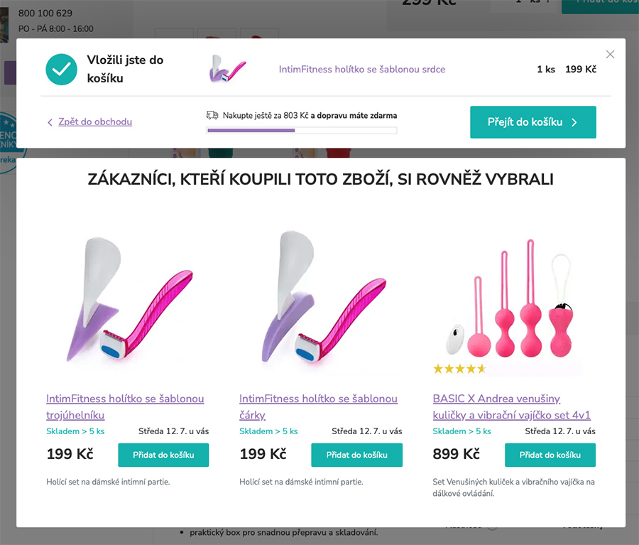Open IntimFitness holítko se šablonou trojúhelníku link
639x545 pixels.
[x=125, y=406]
